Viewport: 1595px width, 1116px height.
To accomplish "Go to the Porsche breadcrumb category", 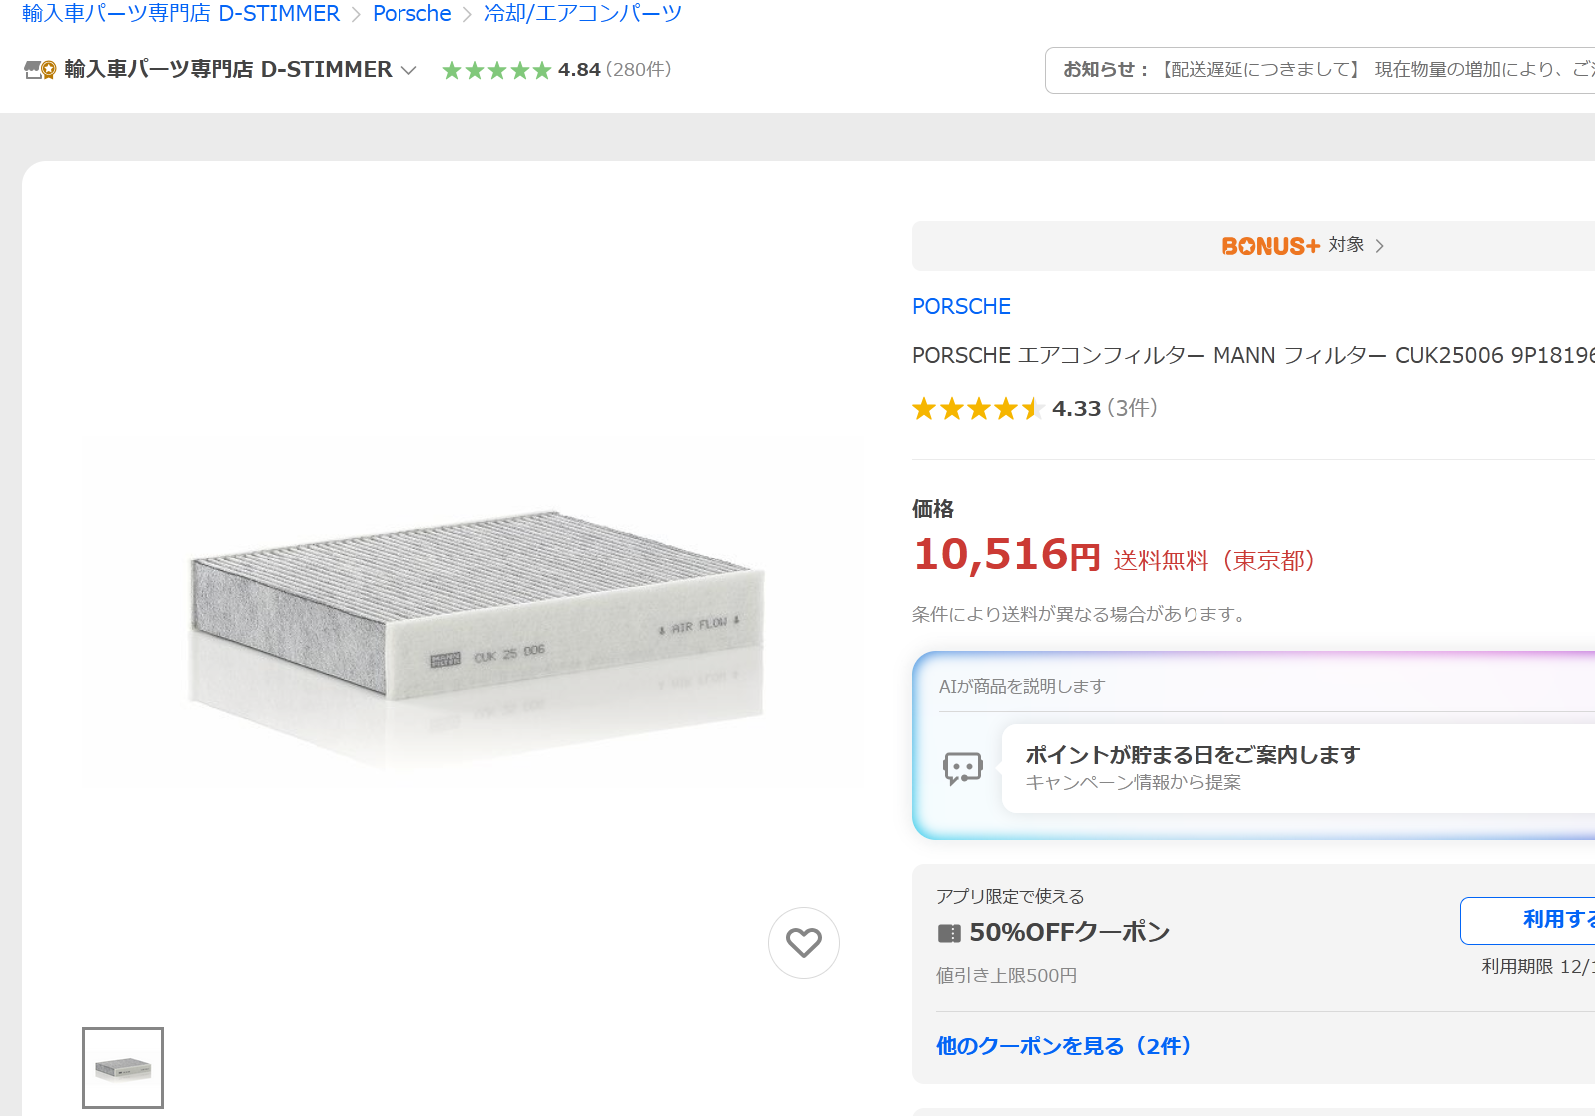I will tap(411, 14).
